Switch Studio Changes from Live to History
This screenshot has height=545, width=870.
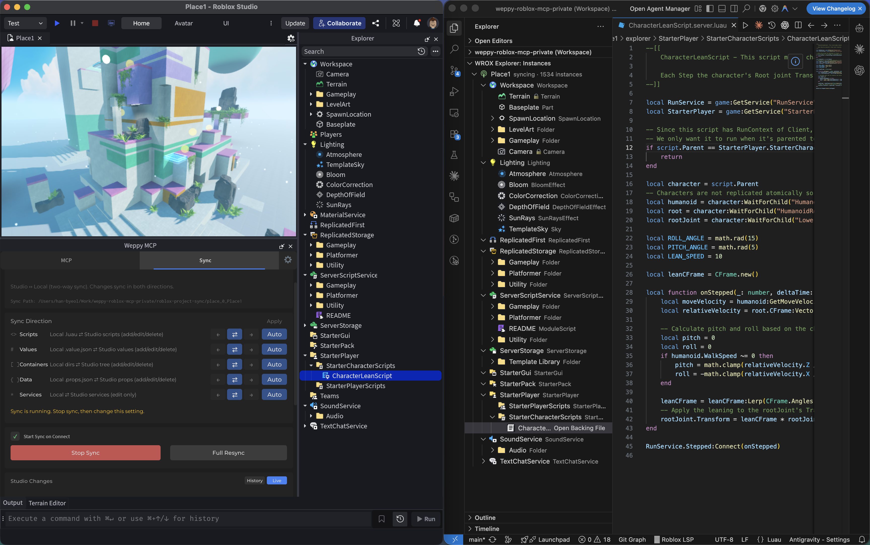[255, 480]
